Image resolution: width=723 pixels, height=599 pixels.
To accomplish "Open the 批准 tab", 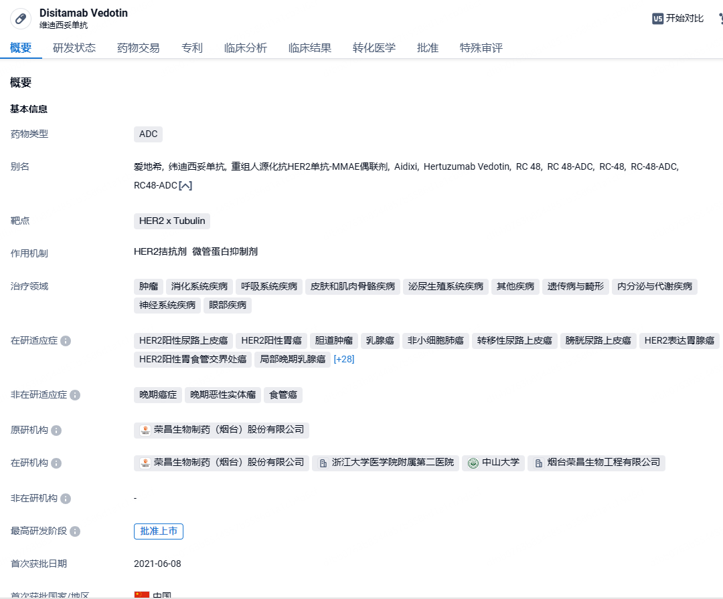I will click(x=427, y=48).
